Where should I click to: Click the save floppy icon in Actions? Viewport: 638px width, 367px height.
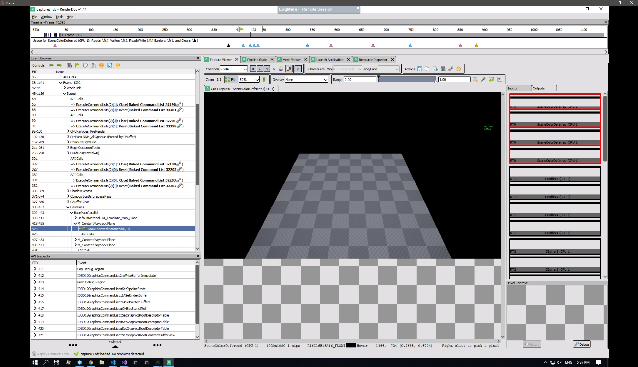(x=420, y=69)
